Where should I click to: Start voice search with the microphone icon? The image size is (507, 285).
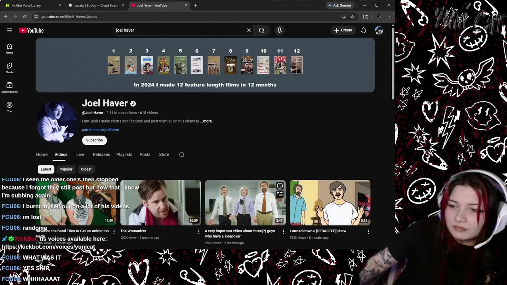(280, 30)
